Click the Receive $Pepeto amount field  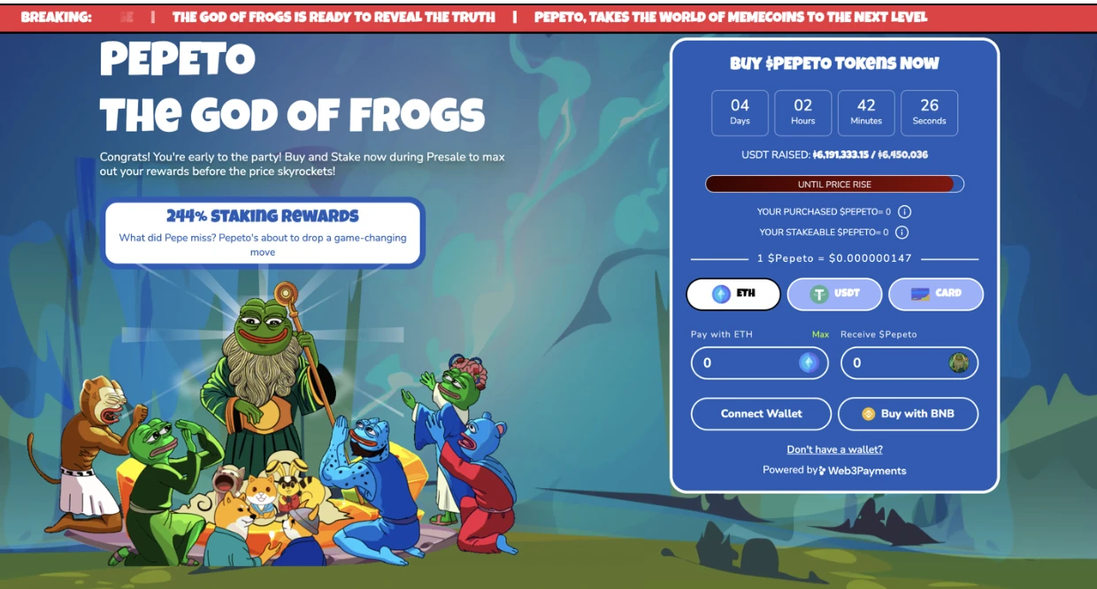pyautogui.click(x=909, y=363)
